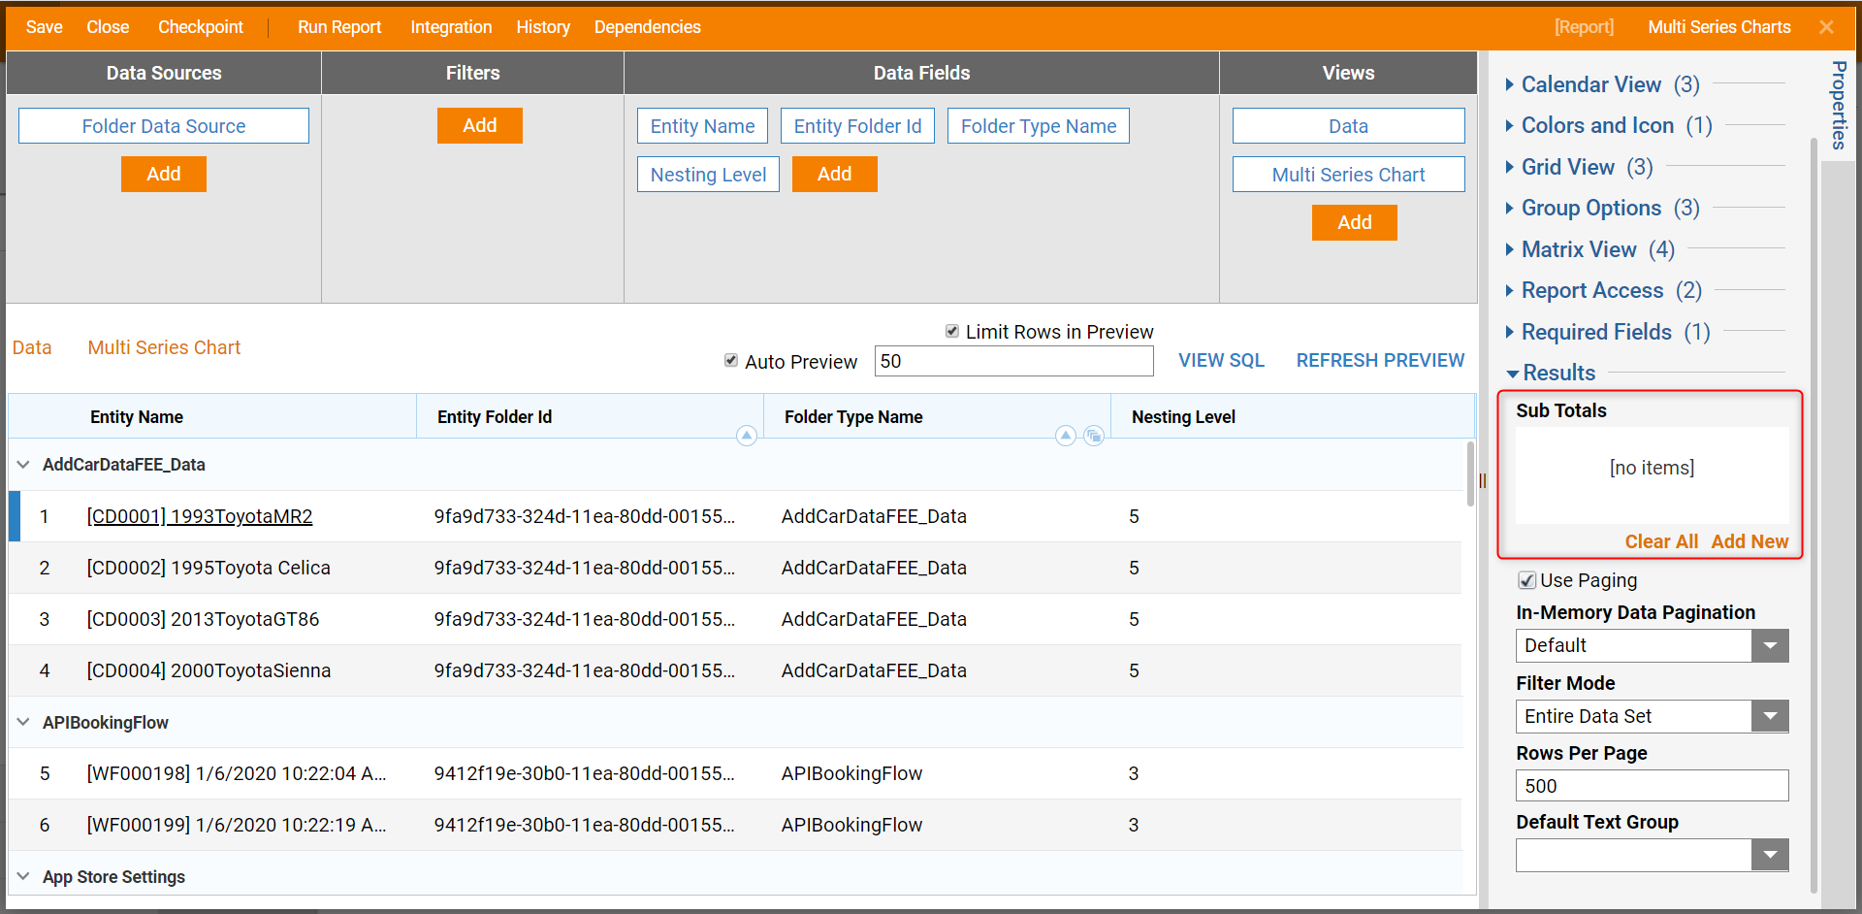Click Run Report in the top bar
The width and height of the screenshot is (1862, 914).
point(339,27)
